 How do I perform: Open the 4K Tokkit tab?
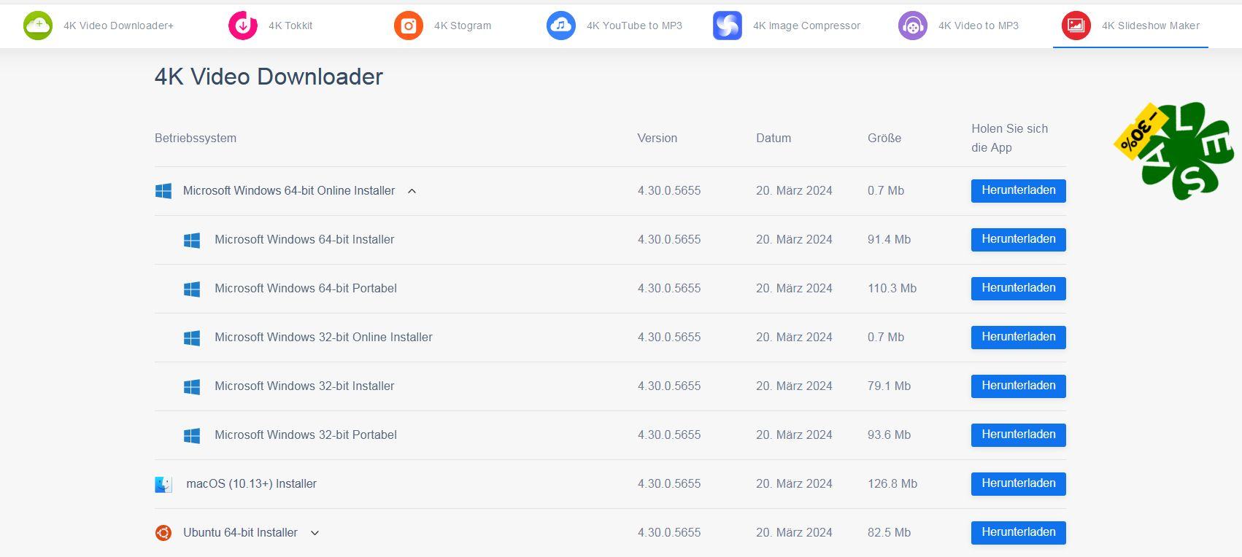tap(271, 26)
